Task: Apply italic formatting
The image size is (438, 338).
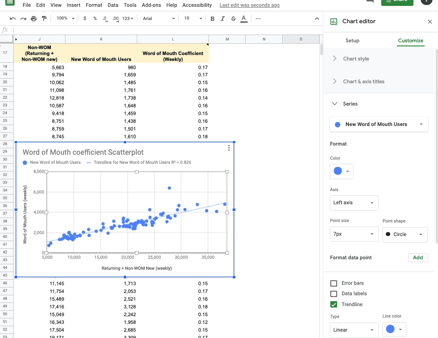Action: tap(223, 19)
